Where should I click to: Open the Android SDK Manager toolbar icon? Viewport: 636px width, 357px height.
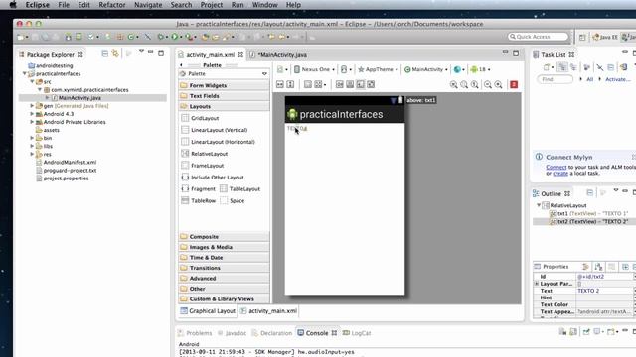(69, 37)
